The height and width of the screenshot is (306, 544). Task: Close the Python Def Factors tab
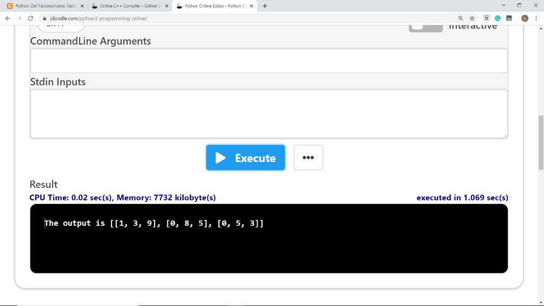pyautogui.click(x=82, y=6)
